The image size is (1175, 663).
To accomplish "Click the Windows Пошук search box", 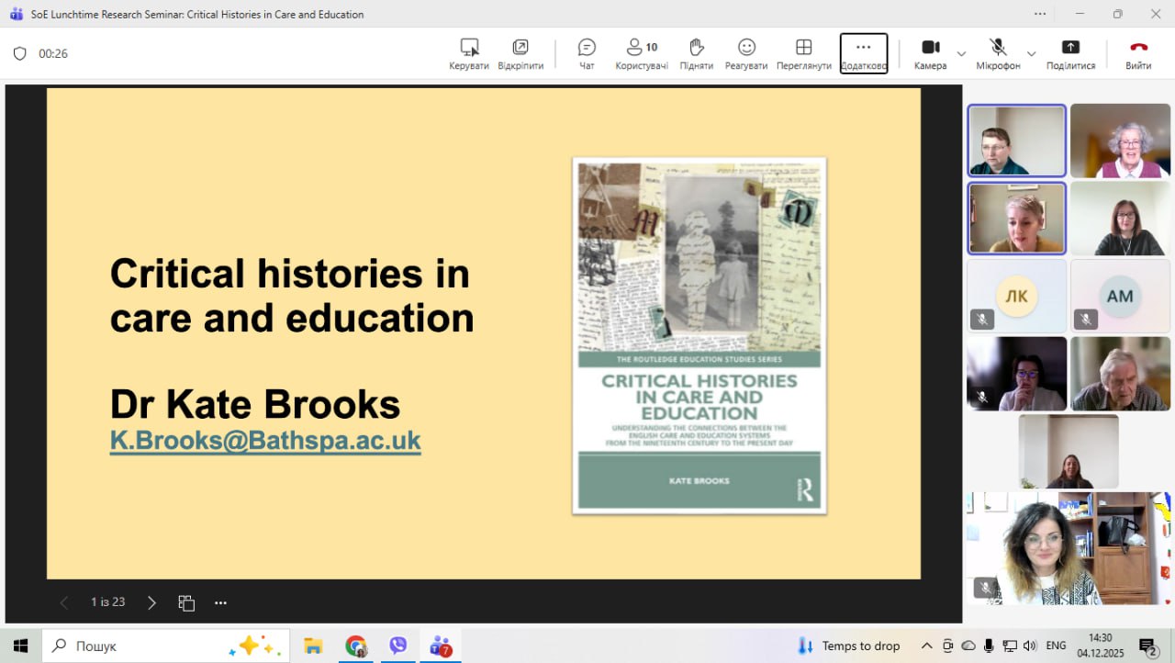I will 165,646.
